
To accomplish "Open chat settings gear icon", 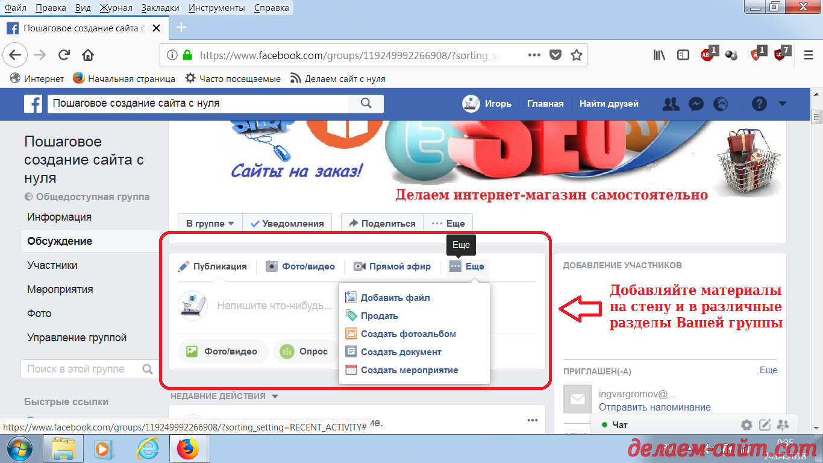I will click(x=746, y=425).
